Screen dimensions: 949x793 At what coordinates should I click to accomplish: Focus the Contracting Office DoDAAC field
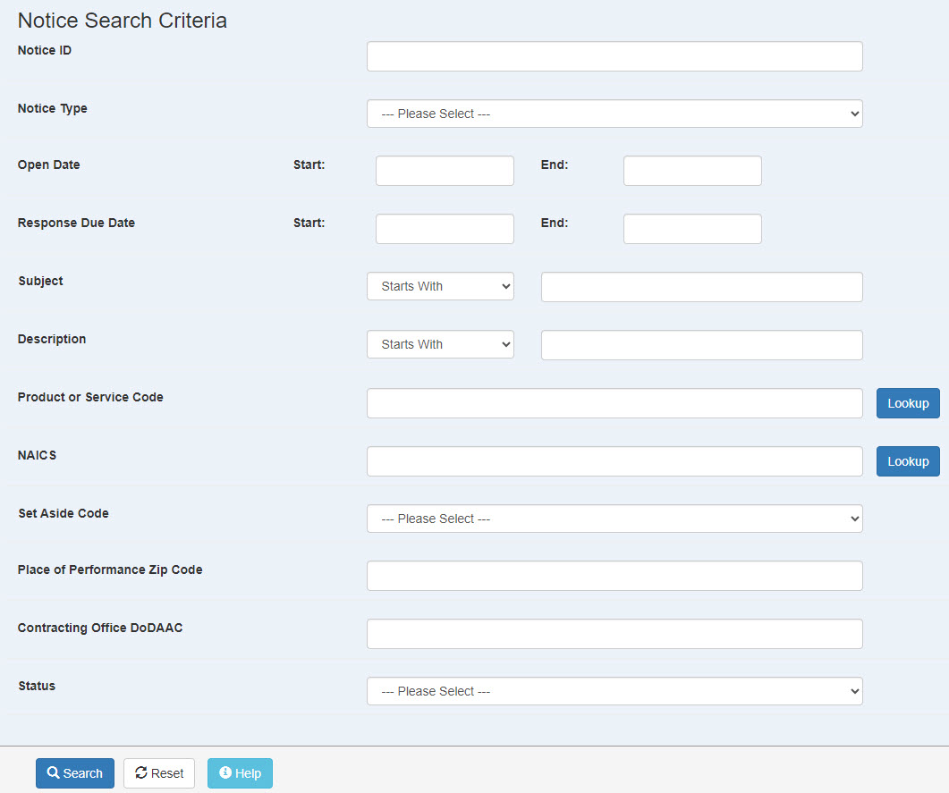pos(614,634)
